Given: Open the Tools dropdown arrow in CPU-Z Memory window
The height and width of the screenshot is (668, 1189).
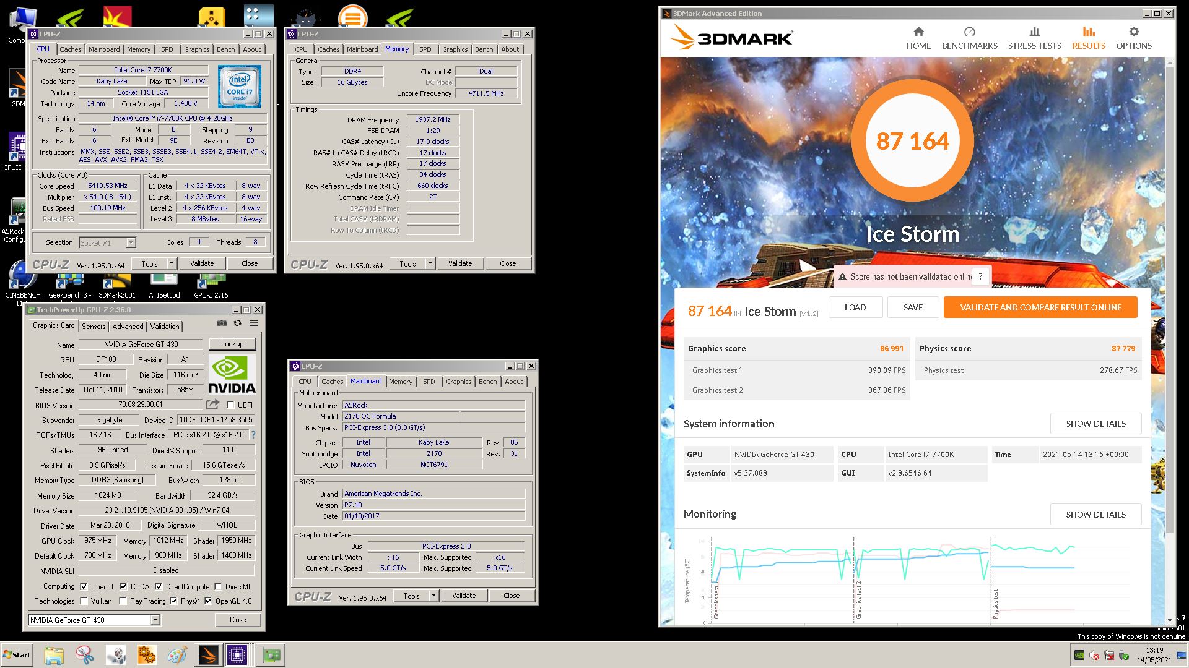Looking at the screenshot, I should point(430,263).
